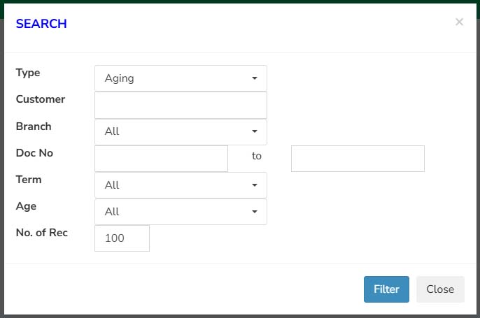
Task: Click the Branch dropdown caret arrow
Action: pyautogui.click(x=255, y=131)
